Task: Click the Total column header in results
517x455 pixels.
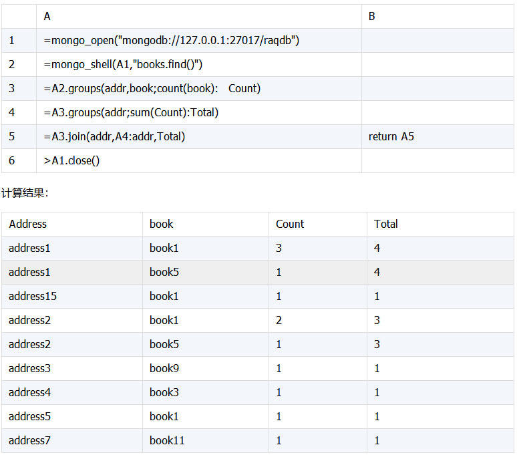Action: pyautogui.click(x=386, y=224)
